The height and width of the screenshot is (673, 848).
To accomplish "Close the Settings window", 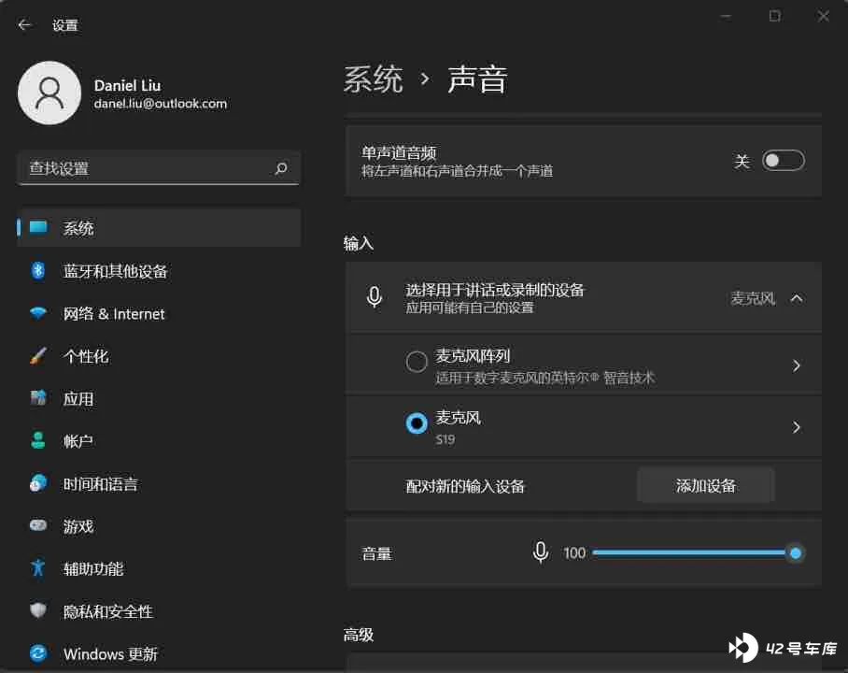I will click(x=823, y=16).
